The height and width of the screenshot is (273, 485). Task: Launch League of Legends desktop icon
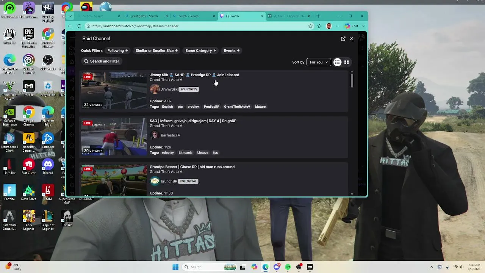(48, 220)
